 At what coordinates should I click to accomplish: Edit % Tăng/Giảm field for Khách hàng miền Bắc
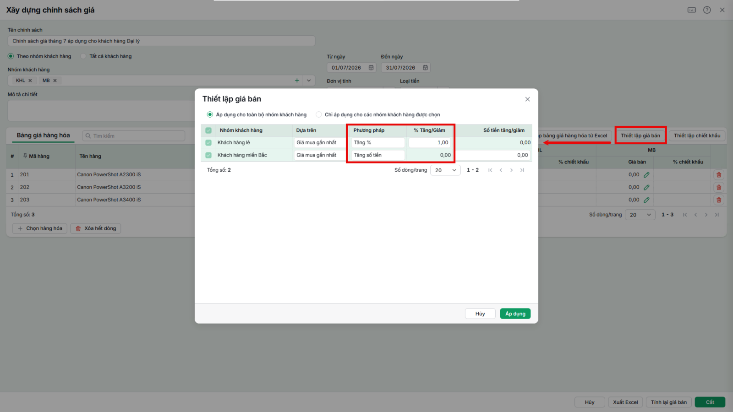429,155
